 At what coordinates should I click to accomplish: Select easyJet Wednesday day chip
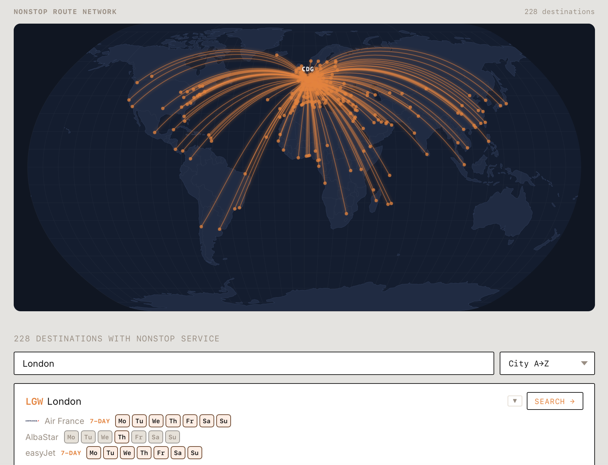click(127, 453)
